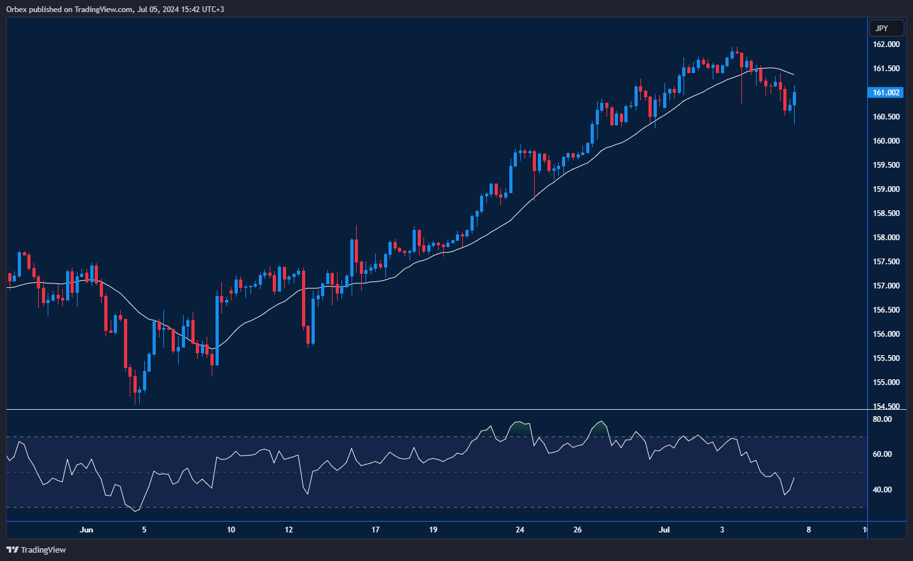Click date 24 on the time axis
Image resolution: width=913 pixels, height=561 pixels.
coord(520,530)
